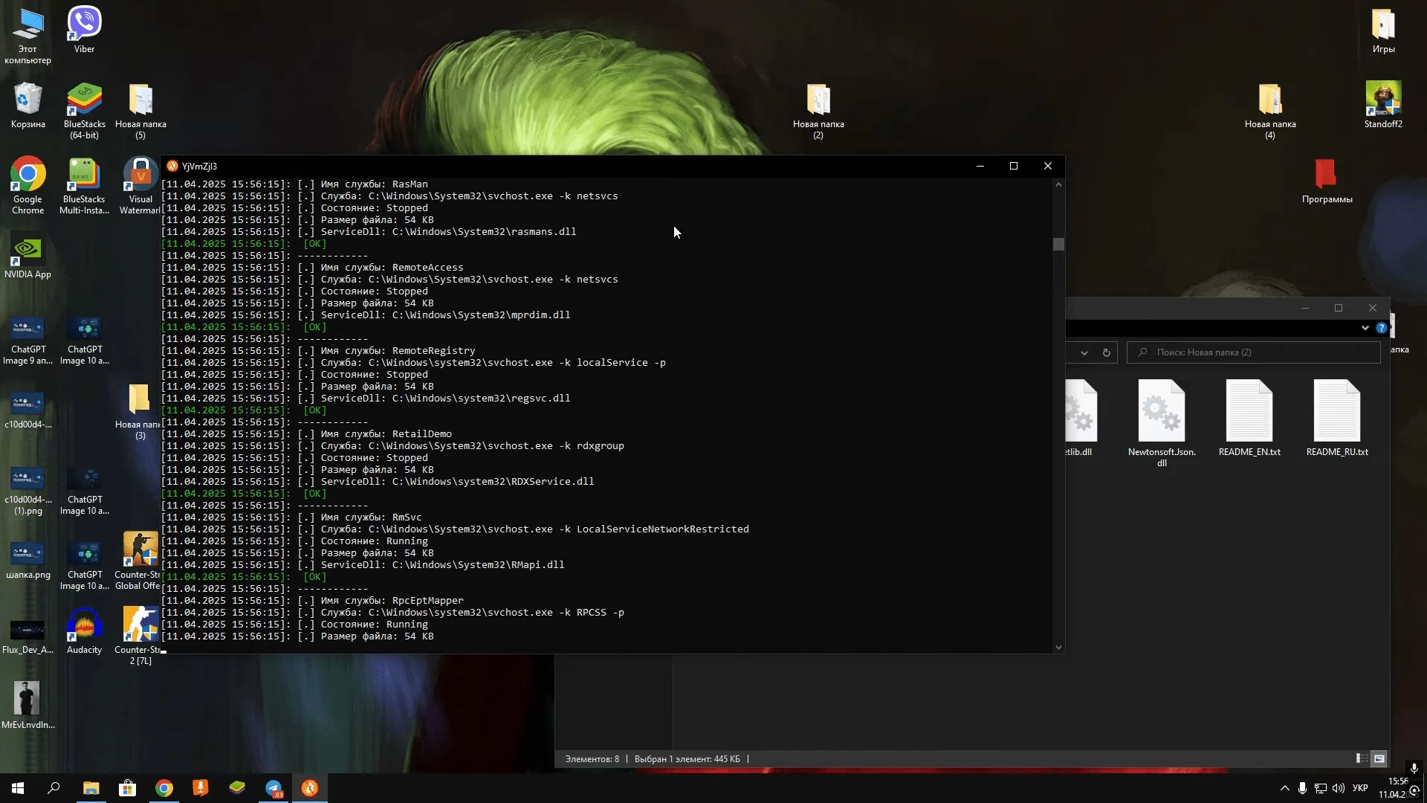Switch Explorer to large icons view

[1379, 758]
